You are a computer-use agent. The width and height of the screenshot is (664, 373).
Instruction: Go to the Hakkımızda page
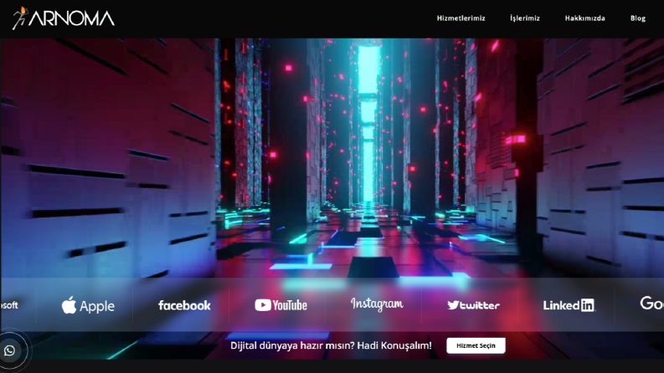[x=584, y=18]
